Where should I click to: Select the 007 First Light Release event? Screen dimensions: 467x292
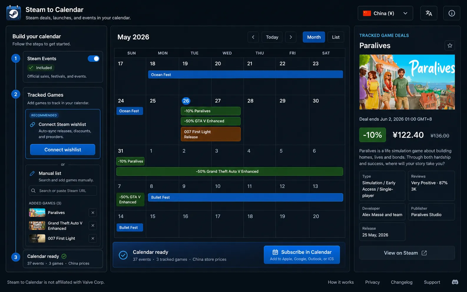click(x=211, y=134)
